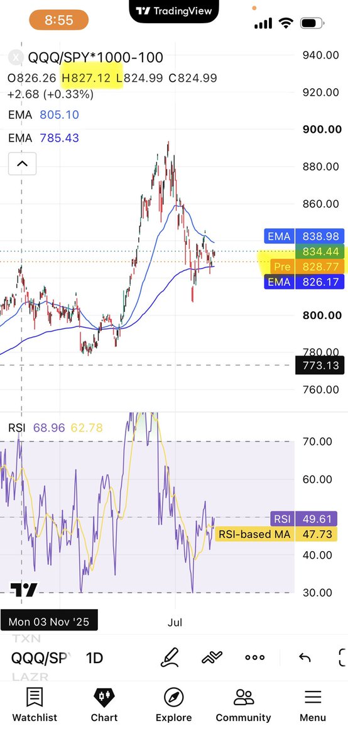Viewport: 348px width, 755px height.
Task: Open the Chart tab
Action: point(104,705)
